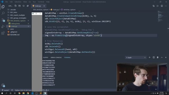Open the Go menu
Screen dimensions: 169x95
coord(30,2)
